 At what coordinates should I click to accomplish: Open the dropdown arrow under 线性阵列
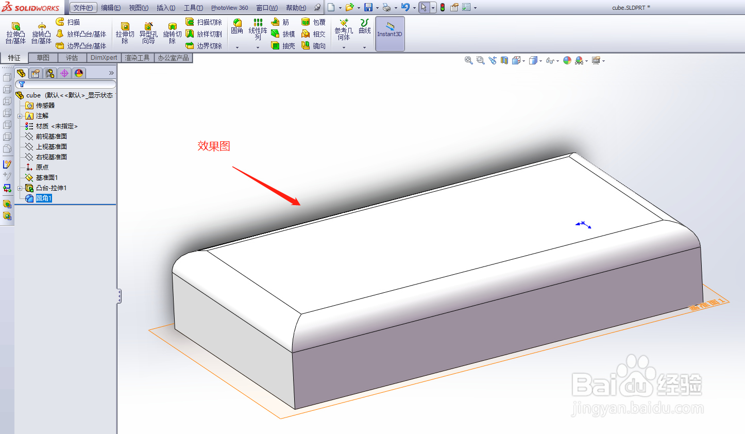[258, 47]
